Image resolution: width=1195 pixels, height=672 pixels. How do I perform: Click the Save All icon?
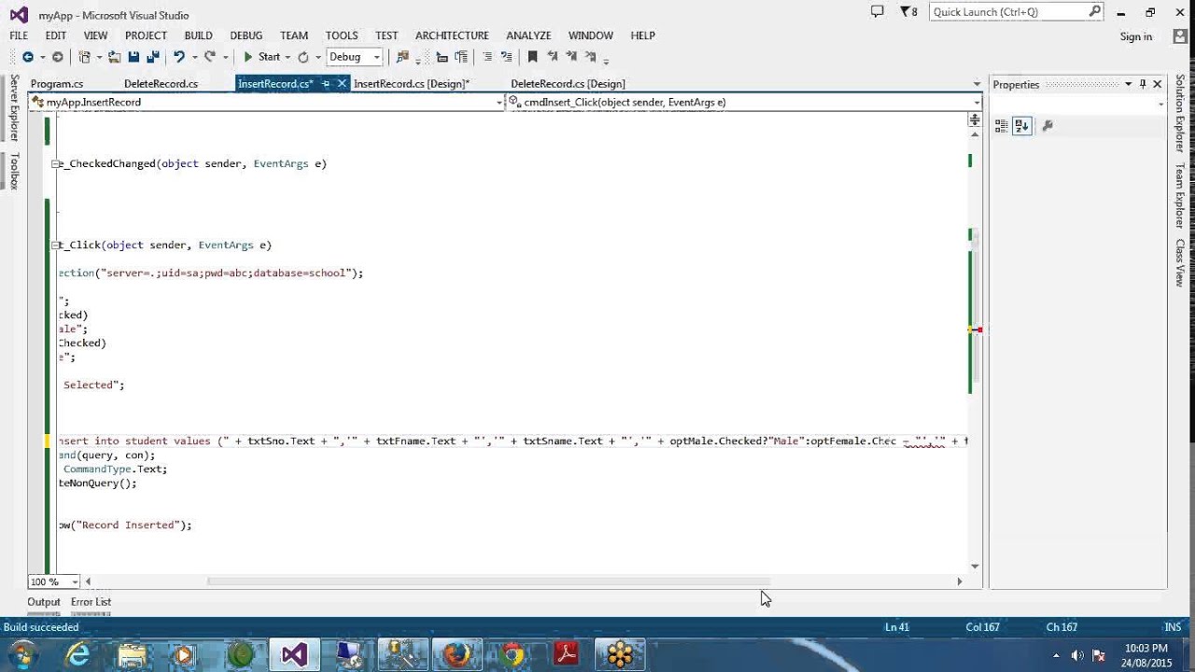(153, 57)
